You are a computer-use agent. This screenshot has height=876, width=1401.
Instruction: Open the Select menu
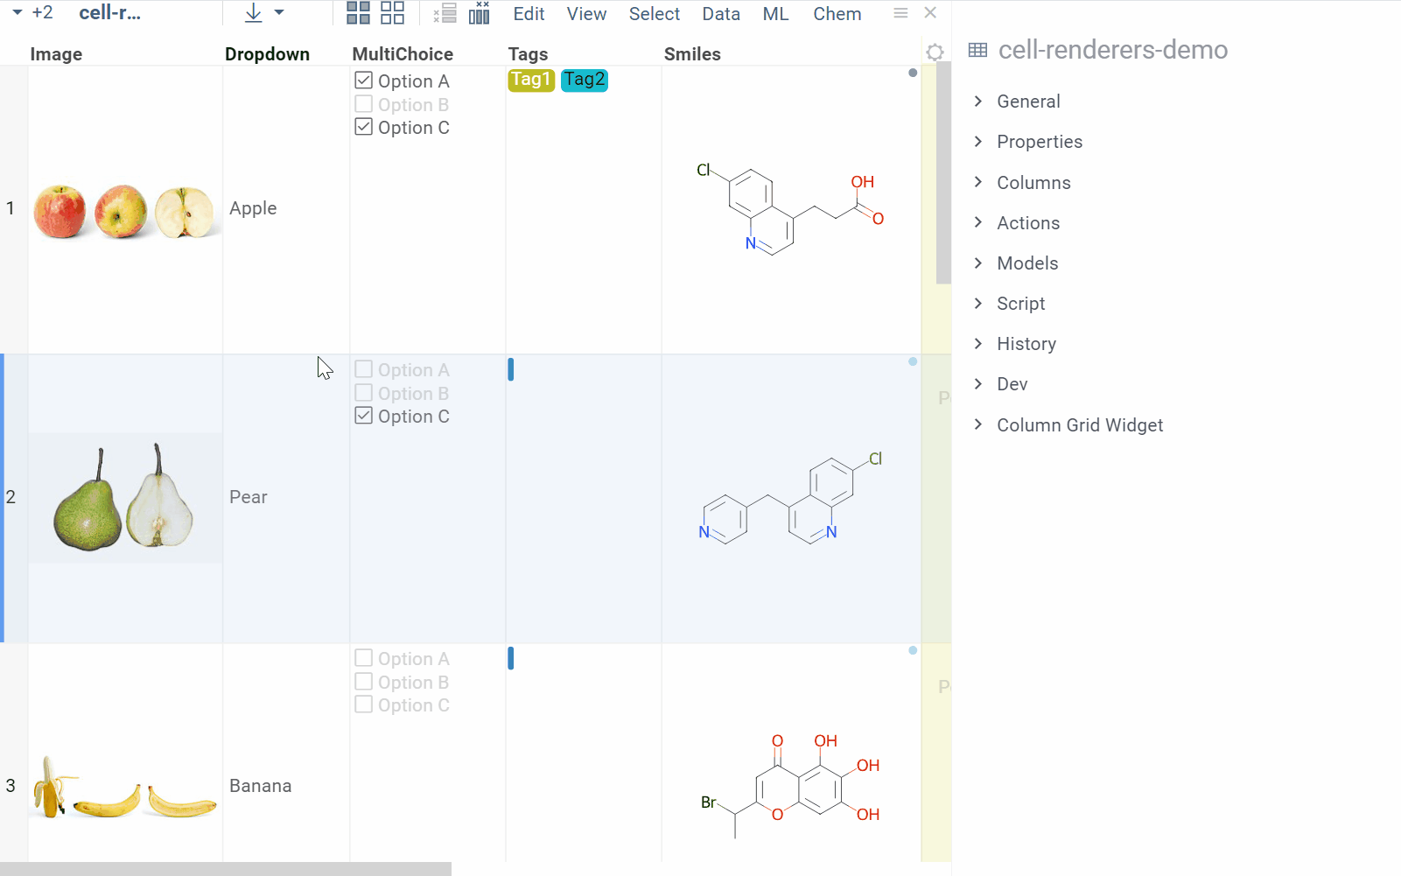pyautogui.click(x=654, y=14)
